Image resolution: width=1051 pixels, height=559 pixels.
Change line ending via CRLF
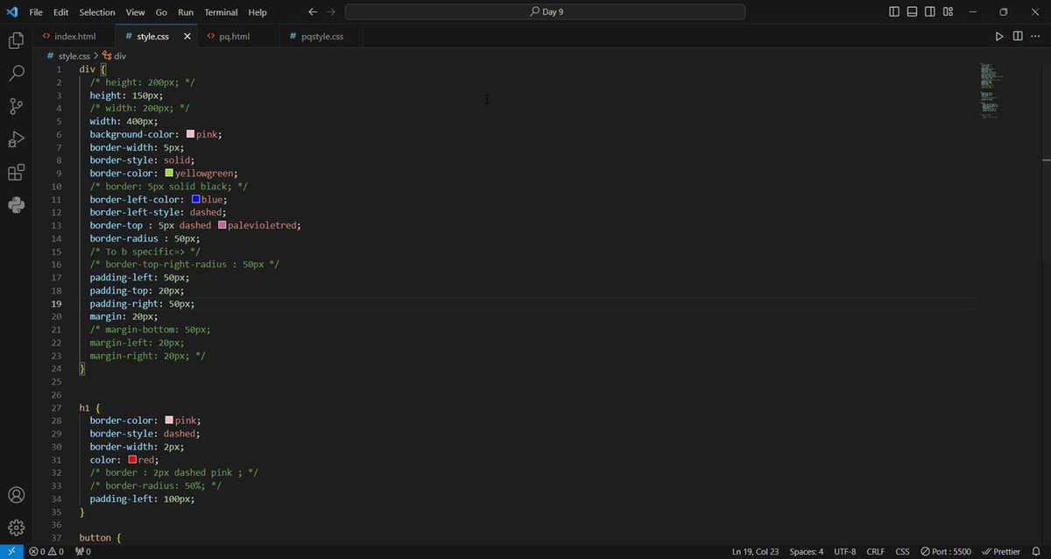[875, 551]
